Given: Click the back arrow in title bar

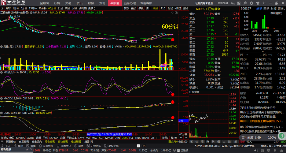Looking at the screenshot, I should pyautogui.click(x=264, y=3).
